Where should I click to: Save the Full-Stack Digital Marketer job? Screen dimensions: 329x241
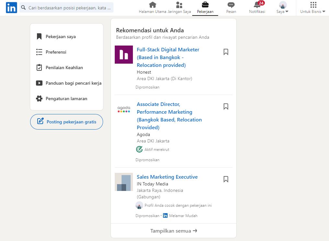(x=226, y=52)
